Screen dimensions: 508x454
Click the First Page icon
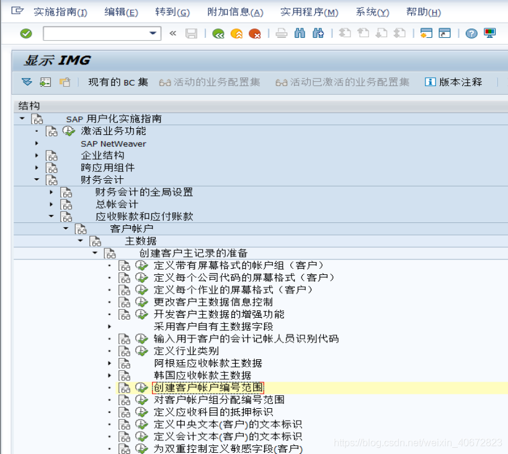345,33
